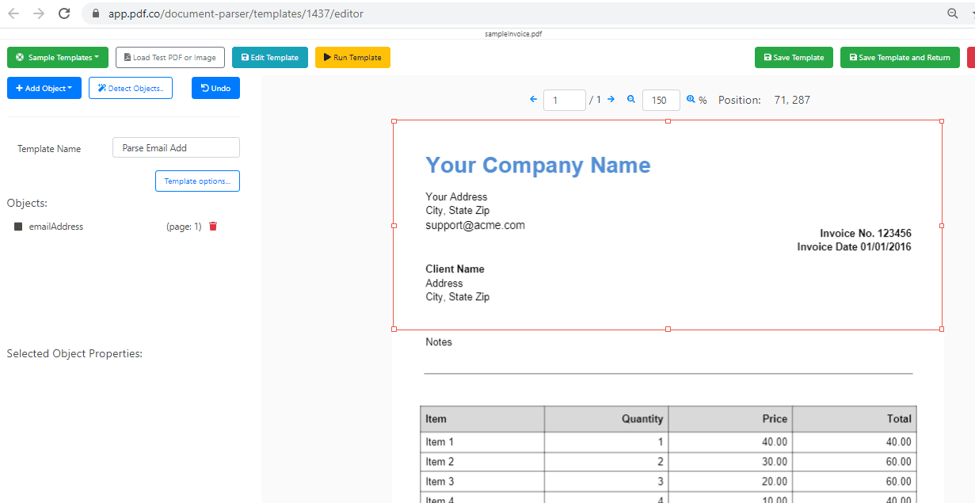Open the Template options menu
The height and width of the screenshot is (503, 975).
coord(197,181)
